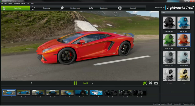Screen dimensions: 195x106
Task: Apply the Silver Car Paint material
Action: pyautogui.click(x=169, y=57)
